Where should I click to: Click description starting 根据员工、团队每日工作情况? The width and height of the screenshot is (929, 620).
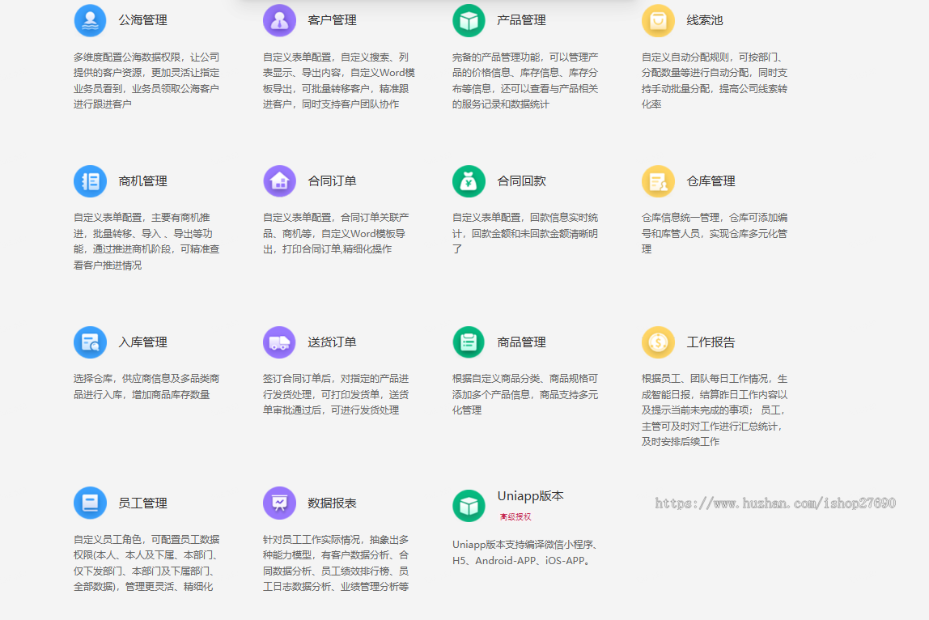(715, 410)
